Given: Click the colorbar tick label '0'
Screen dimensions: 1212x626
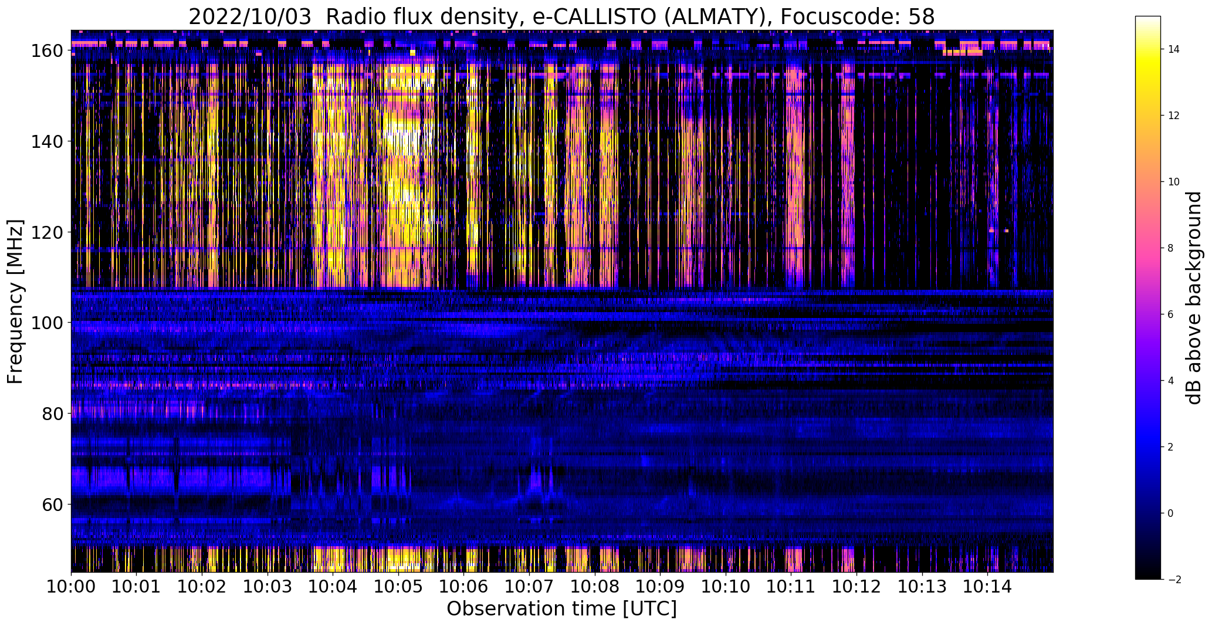Looking at the screenshot, I should (x=1171, y=514).
